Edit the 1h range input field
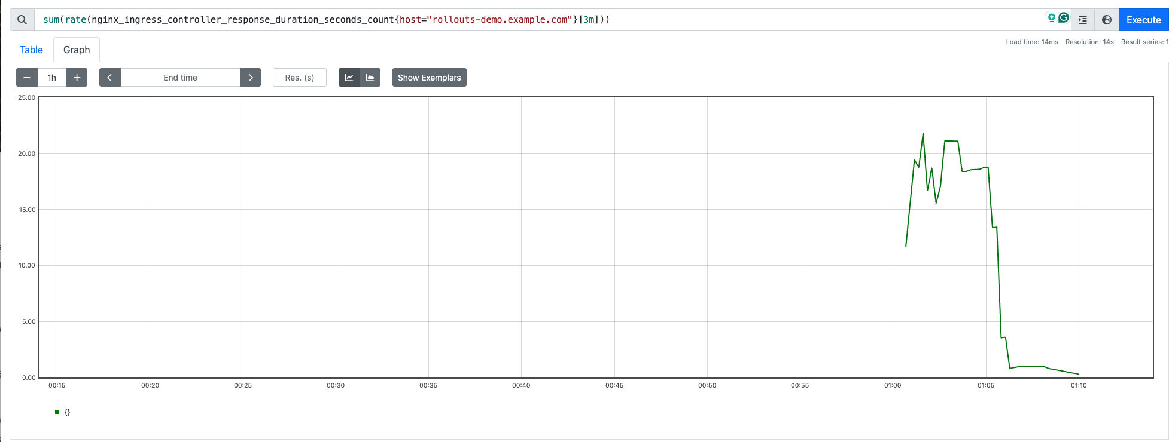1172x442 pixels. pyautogui.click(x=52, y=78)
